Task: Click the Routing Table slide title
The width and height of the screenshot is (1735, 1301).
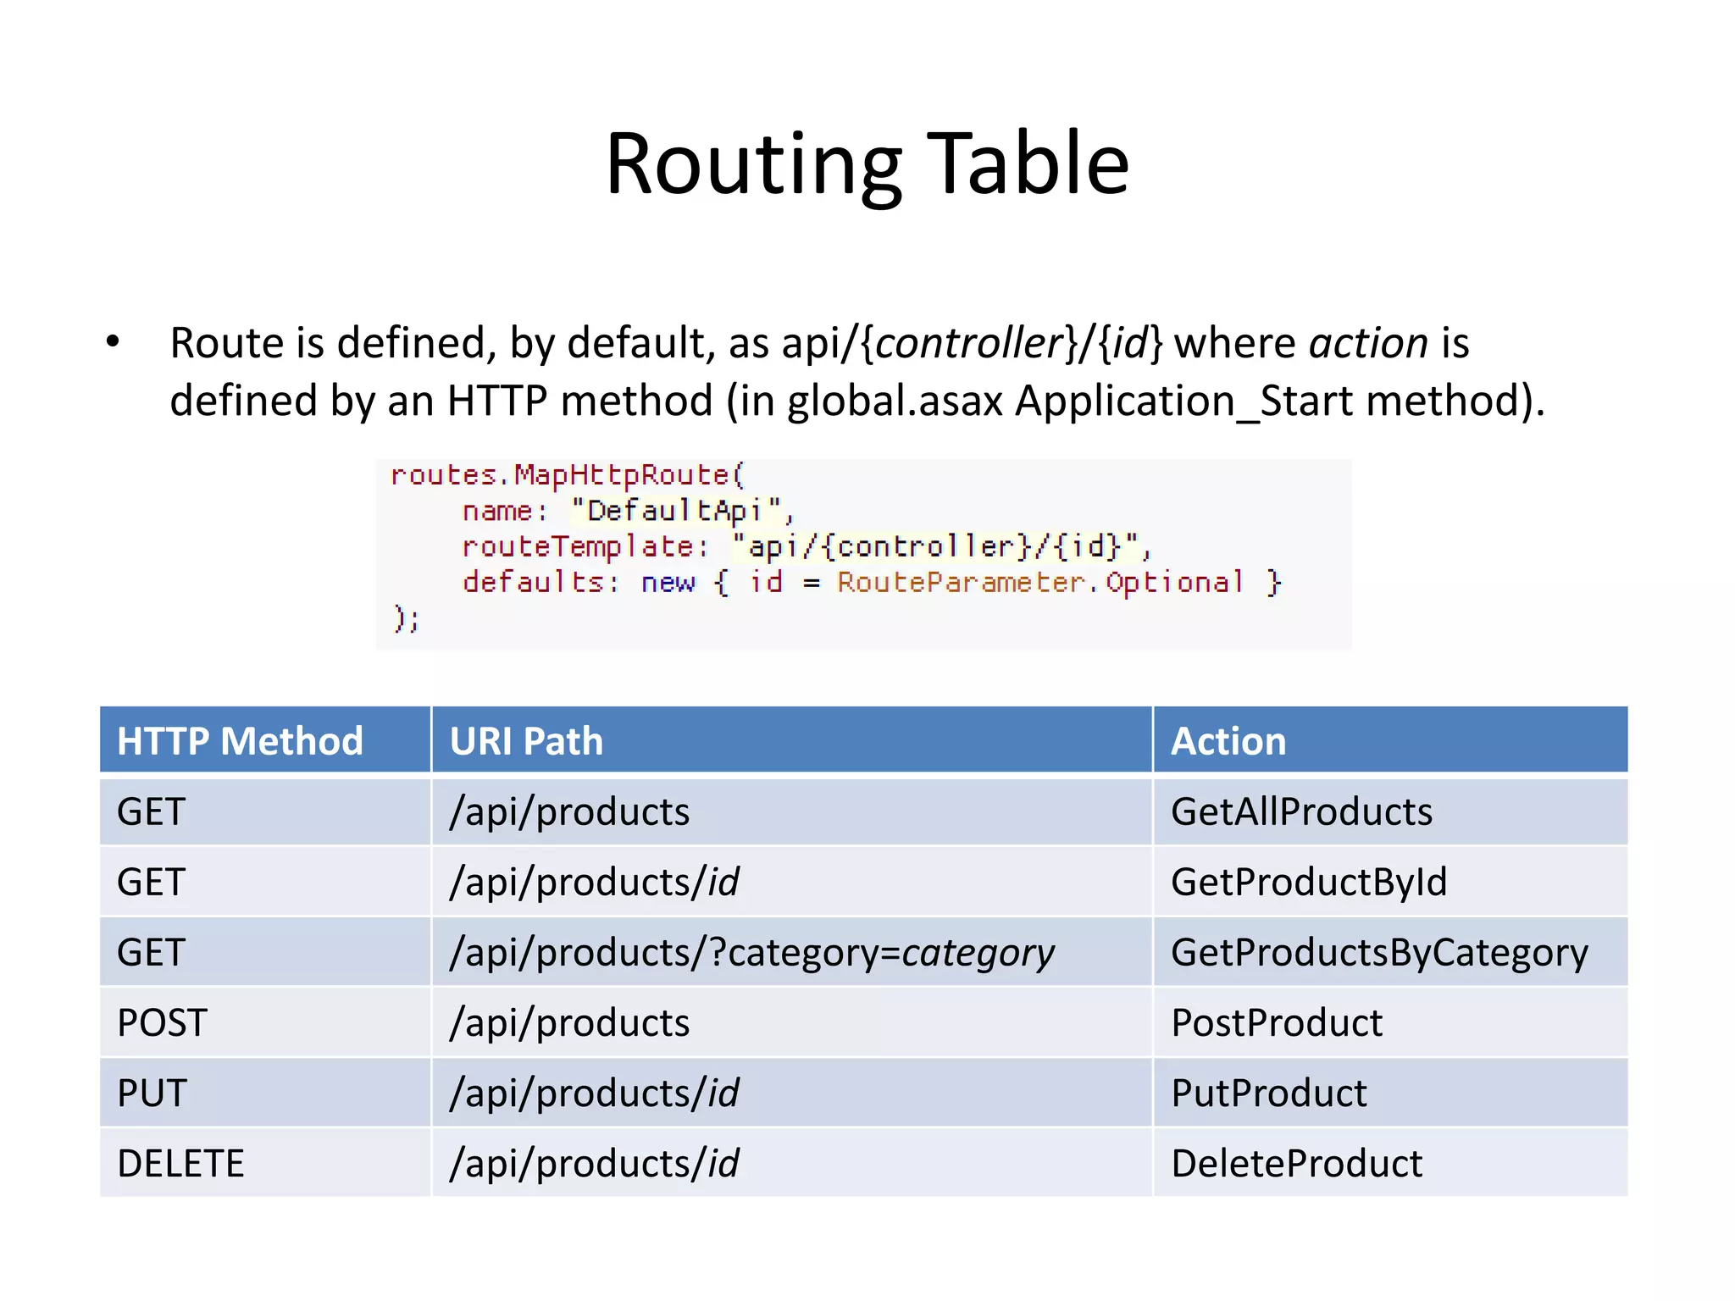Action: pyautogui.click(x=867, y=163)
